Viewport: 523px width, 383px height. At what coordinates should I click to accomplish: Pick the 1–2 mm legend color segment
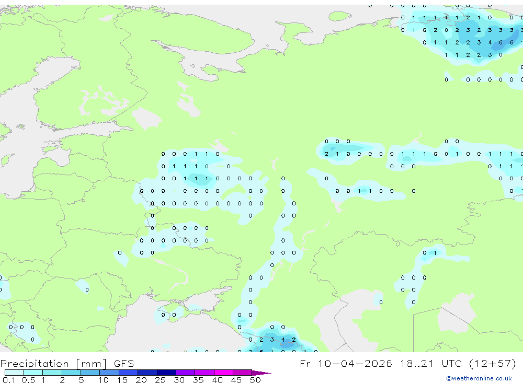[x=52, y=373]
